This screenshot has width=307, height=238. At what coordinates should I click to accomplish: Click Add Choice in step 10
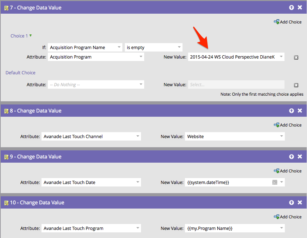(x=288, y=217)
